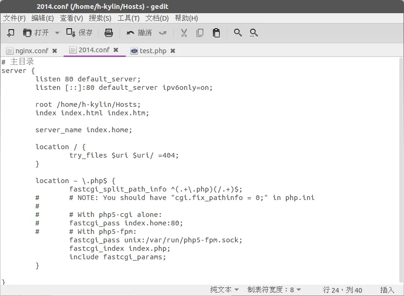404x296 pixels.
Task: Click the '# With php5-fpm:' comment line
Action: (103, 232)
